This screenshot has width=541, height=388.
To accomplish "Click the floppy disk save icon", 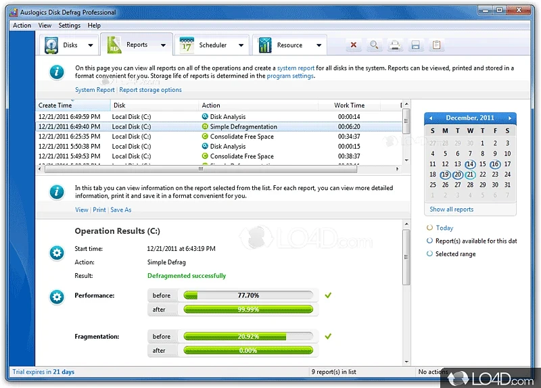I will pyautogui.click(x=416, y=45).
